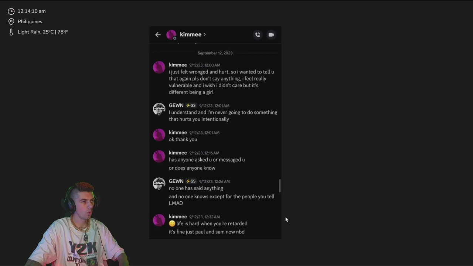This screenshot has width=473, height=266.
Task: Click the 'ok thank you' message
Action: tap(183, 140)
